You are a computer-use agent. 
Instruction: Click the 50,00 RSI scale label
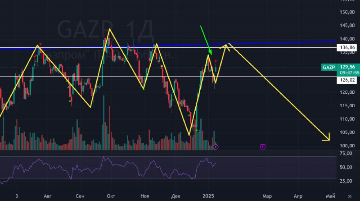[x=346, y=167]
